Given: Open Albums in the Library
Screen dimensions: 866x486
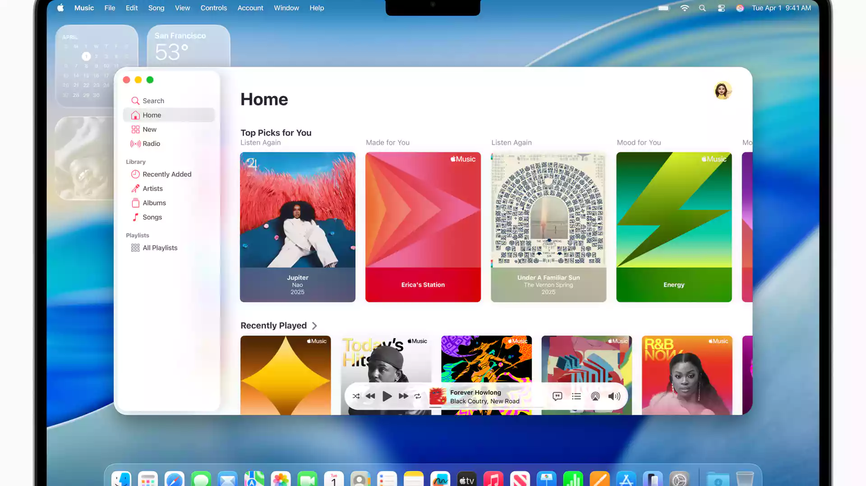Looking at the screenshot, I should 169,203.
